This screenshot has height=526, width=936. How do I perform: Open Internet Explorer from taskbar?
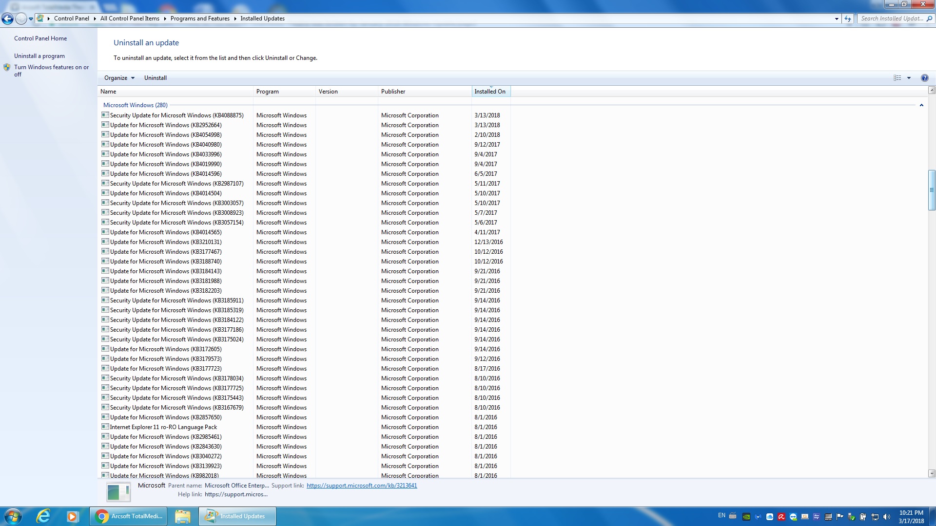(43, 516)
